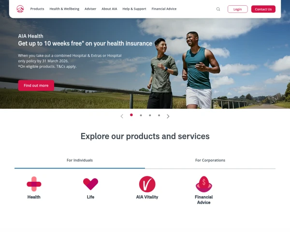This screenshot has height=232, width=290.
Task: Expand the Products menu
Action: [37, 9]
